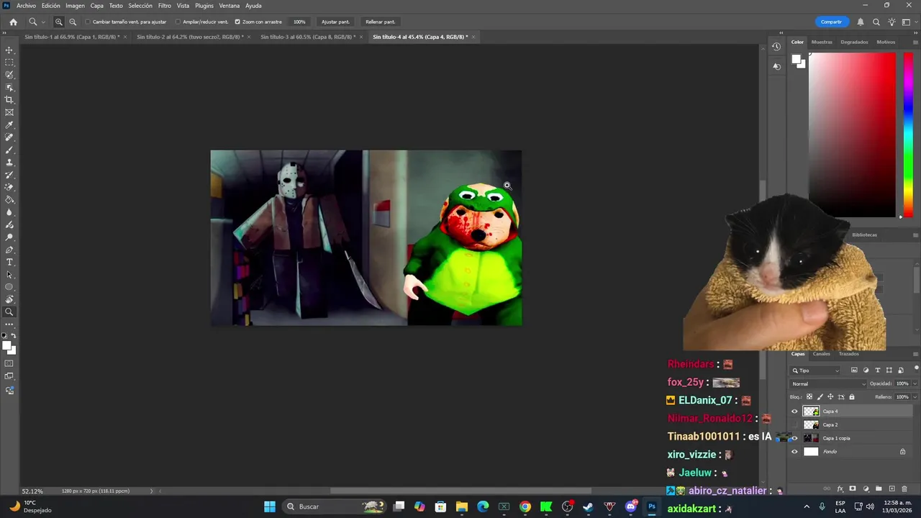The image size is (921, 518).
Task: Lock all layer attributes
Action: point(852,396)
